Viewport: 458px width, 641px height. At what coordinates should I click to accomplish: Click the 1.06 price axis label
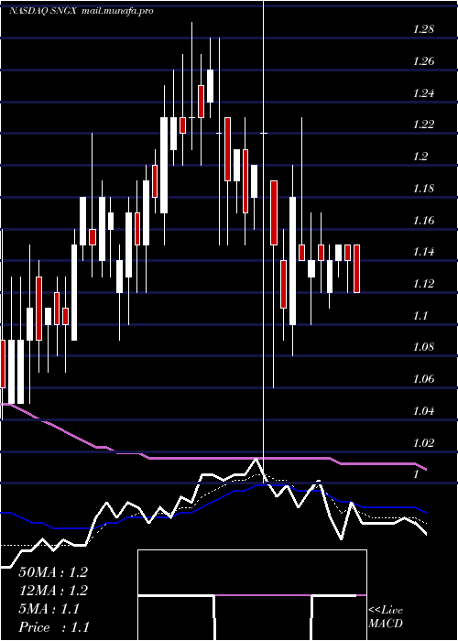click(x=423, y=379)
